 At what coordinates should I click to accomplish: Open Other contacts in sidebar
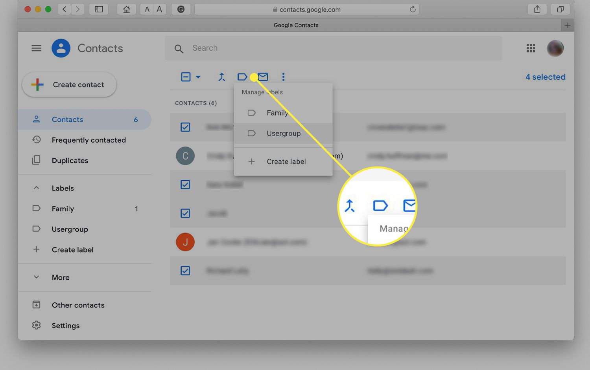[x=85, y=305]
